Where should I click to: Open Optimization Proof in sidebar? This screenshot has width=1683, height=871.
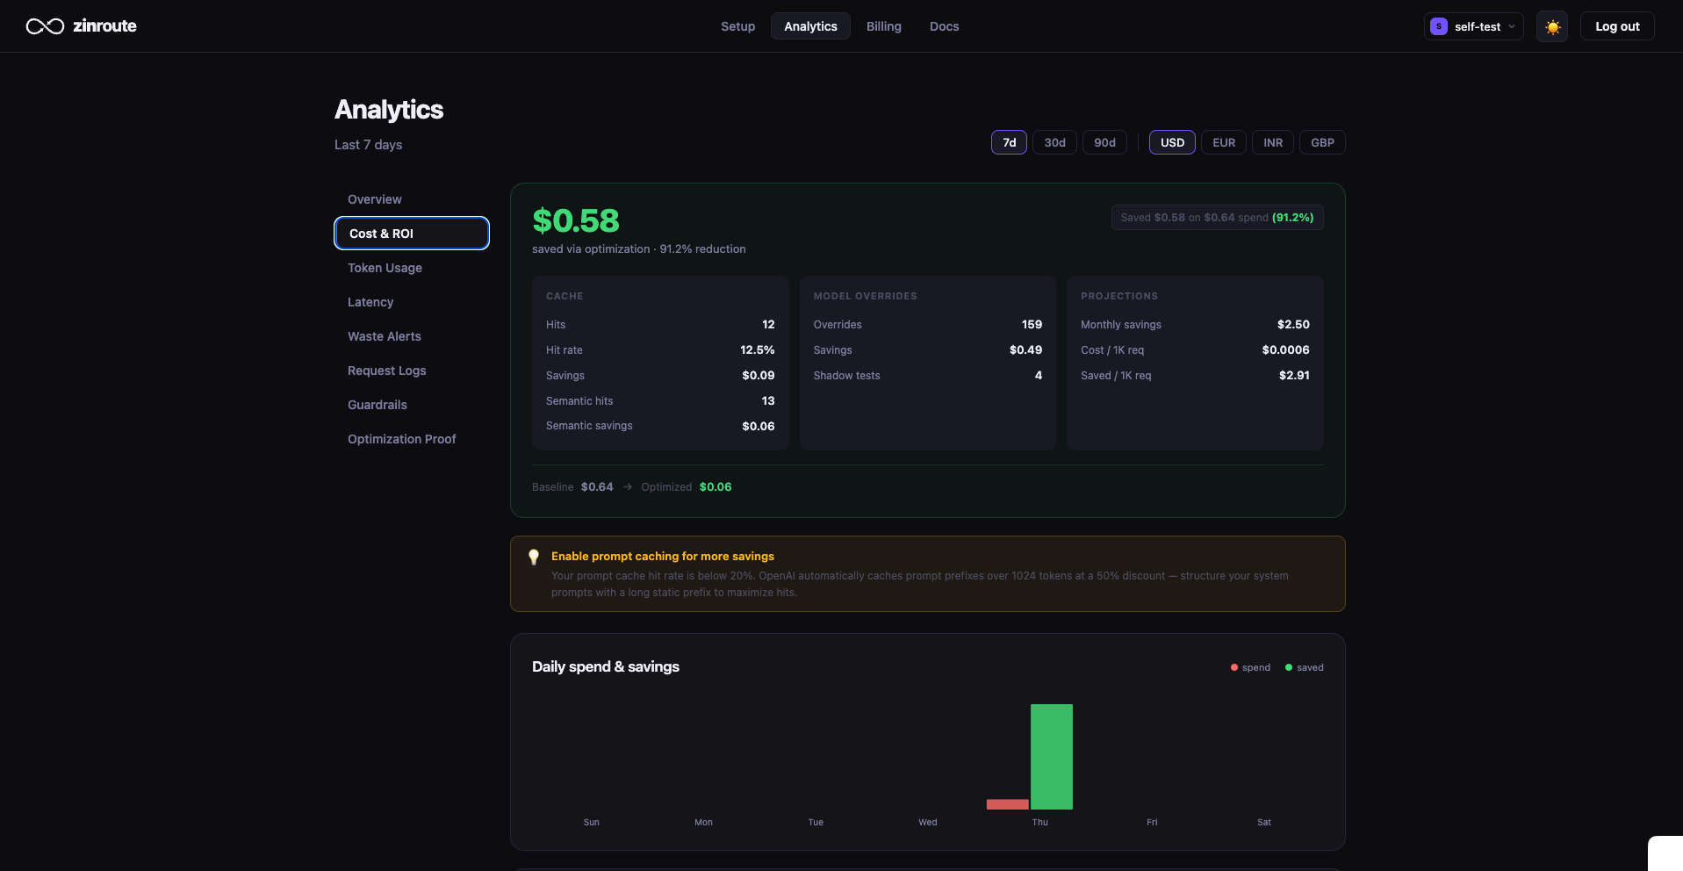click(412, 439)
